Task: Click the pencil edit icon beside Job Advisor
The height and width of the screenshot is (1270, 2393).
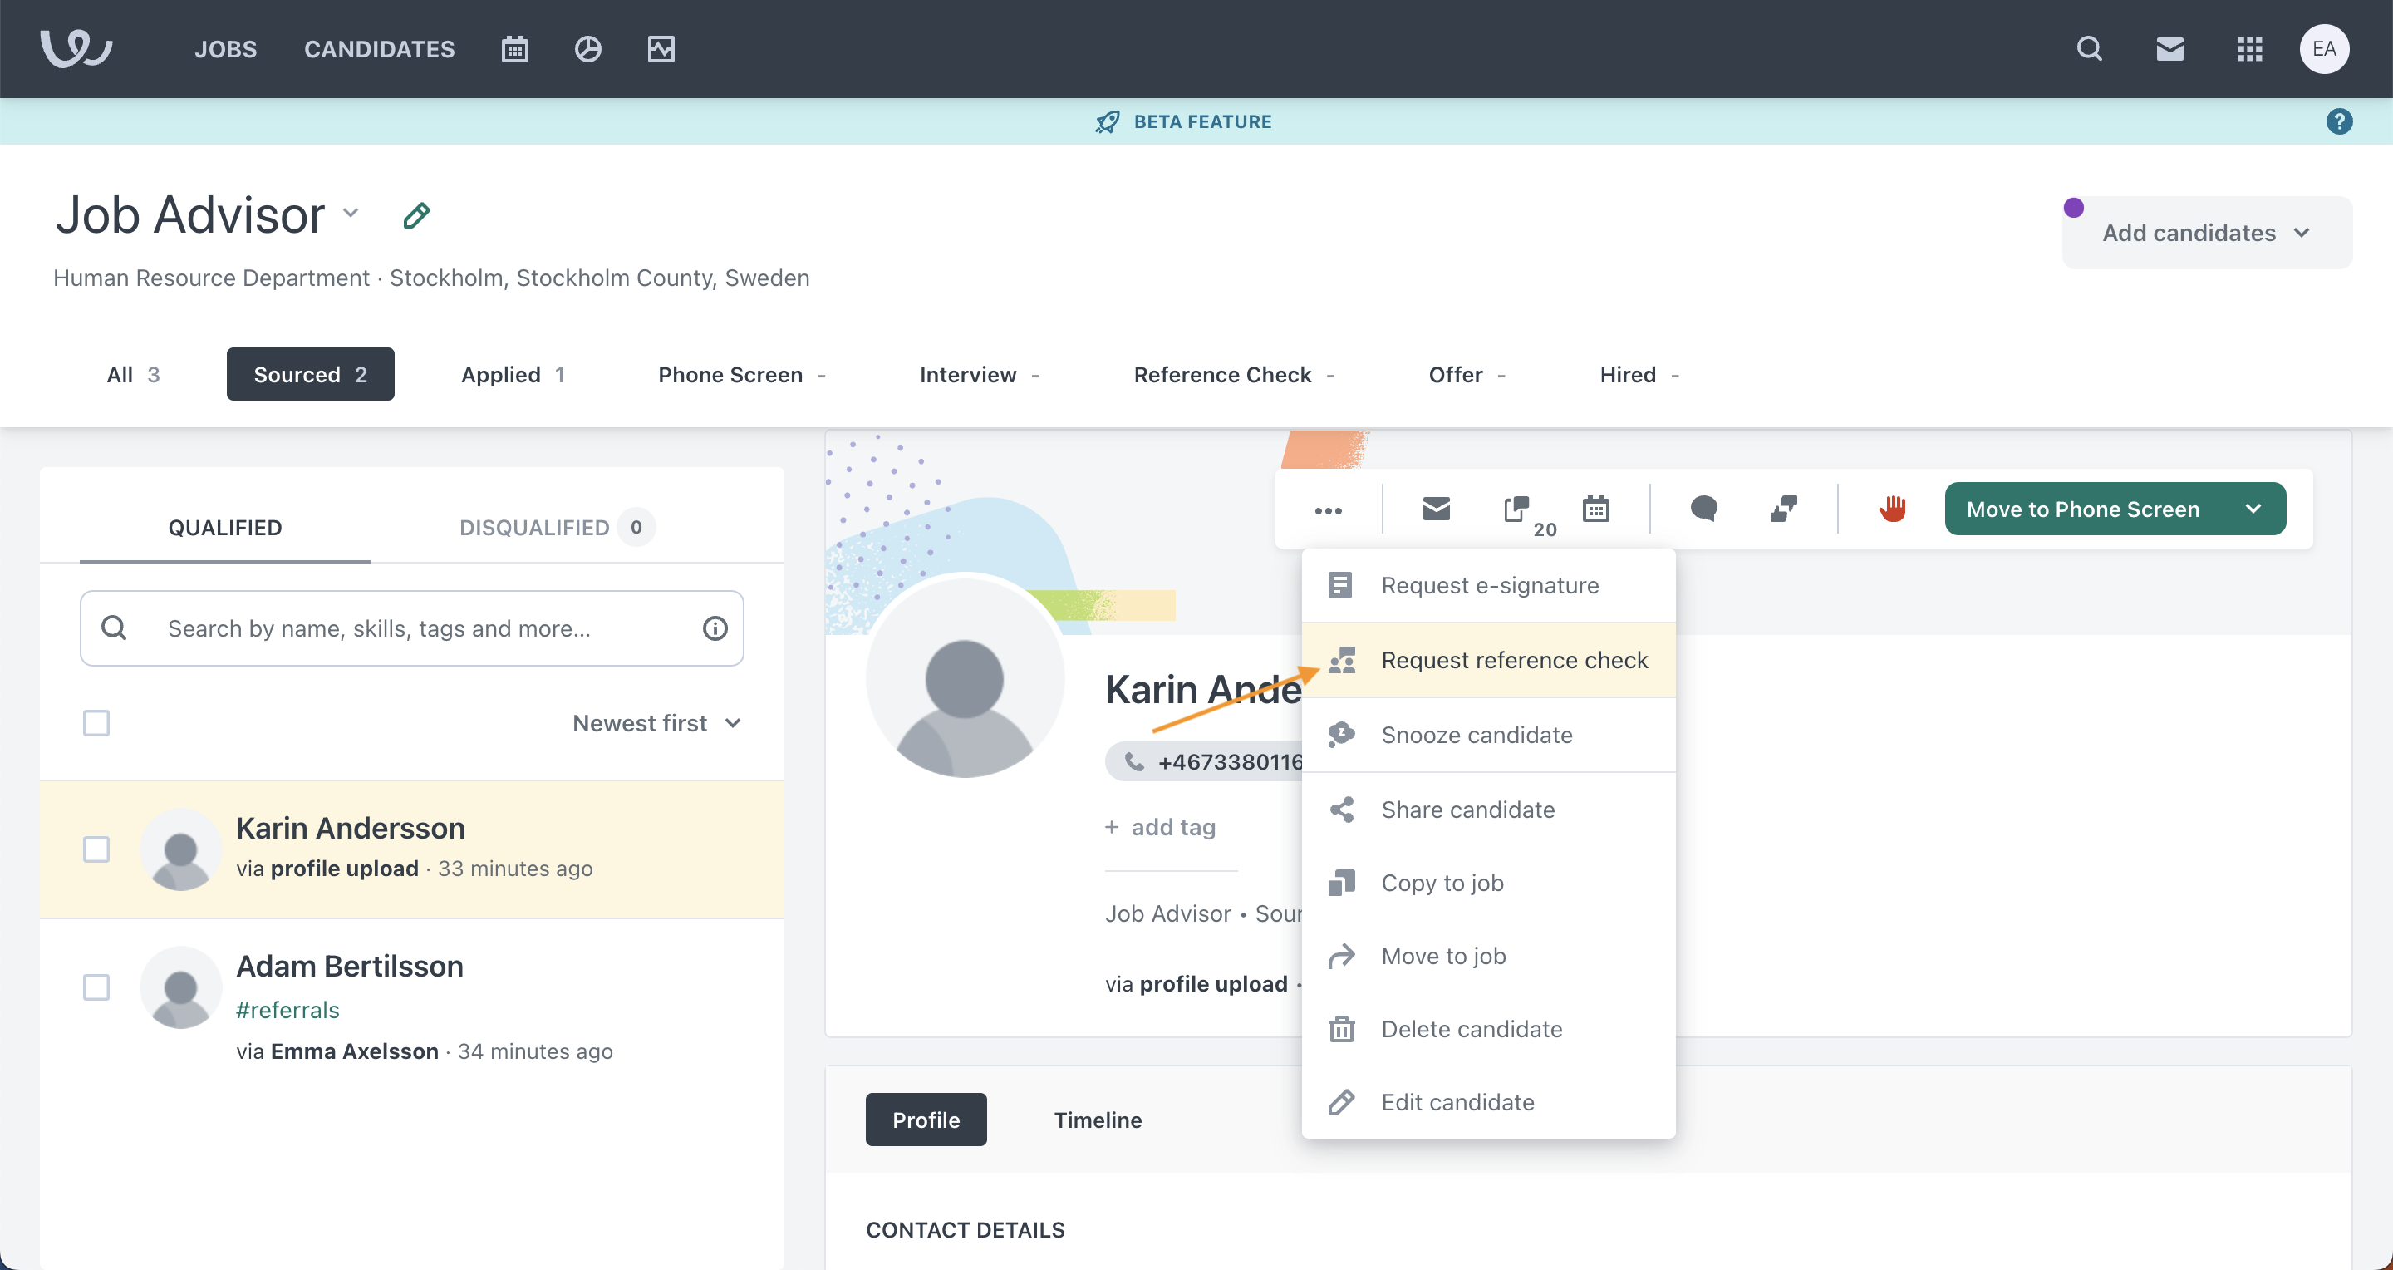Action: pos(416,215)
